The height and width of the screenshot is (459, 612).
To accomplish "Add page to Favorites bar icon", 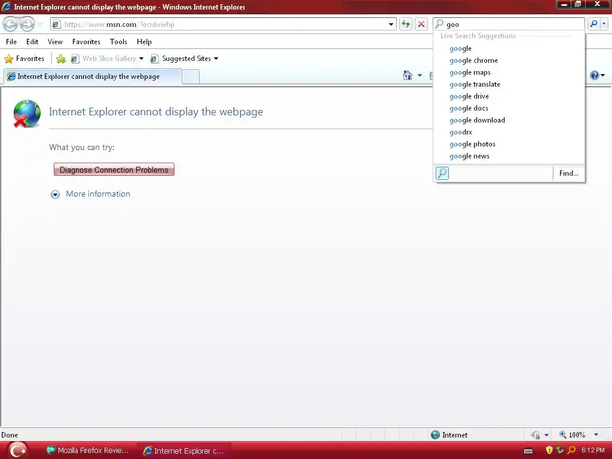I will click(x=61, y=59).
